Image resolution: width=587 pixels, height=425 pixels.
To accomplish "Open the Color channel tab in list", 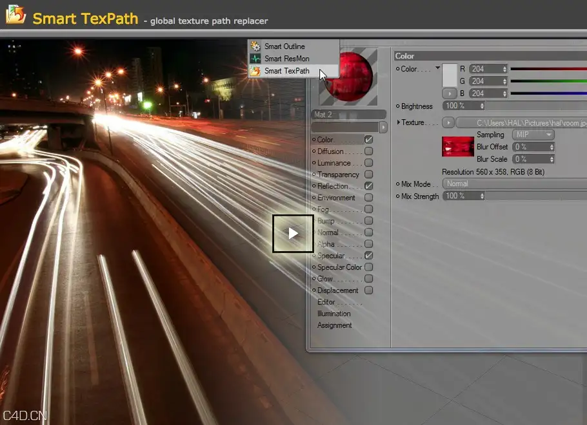I will 324,140.
